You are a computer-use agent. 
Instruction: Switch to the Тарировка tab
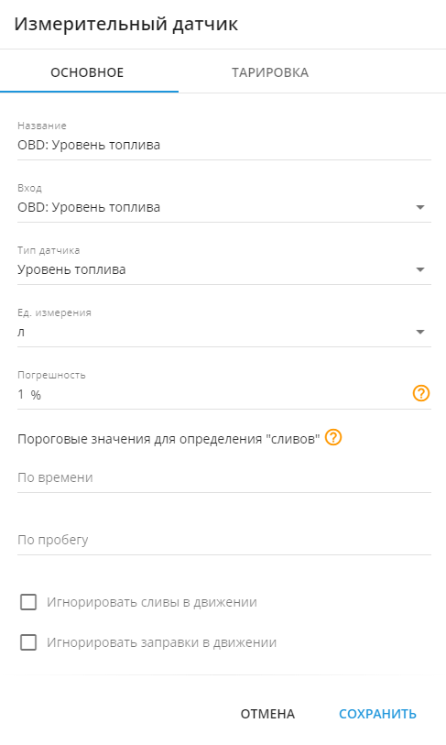[270, 72]
